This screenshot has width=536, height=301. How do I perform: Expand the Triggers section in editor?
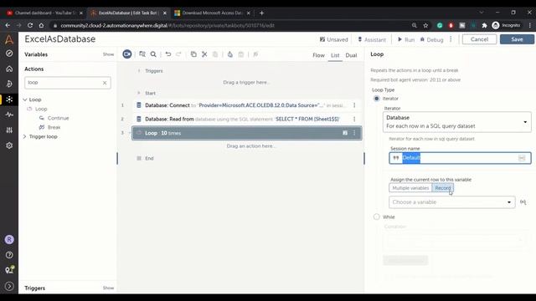pyautogui.click(x=139, y=71)
